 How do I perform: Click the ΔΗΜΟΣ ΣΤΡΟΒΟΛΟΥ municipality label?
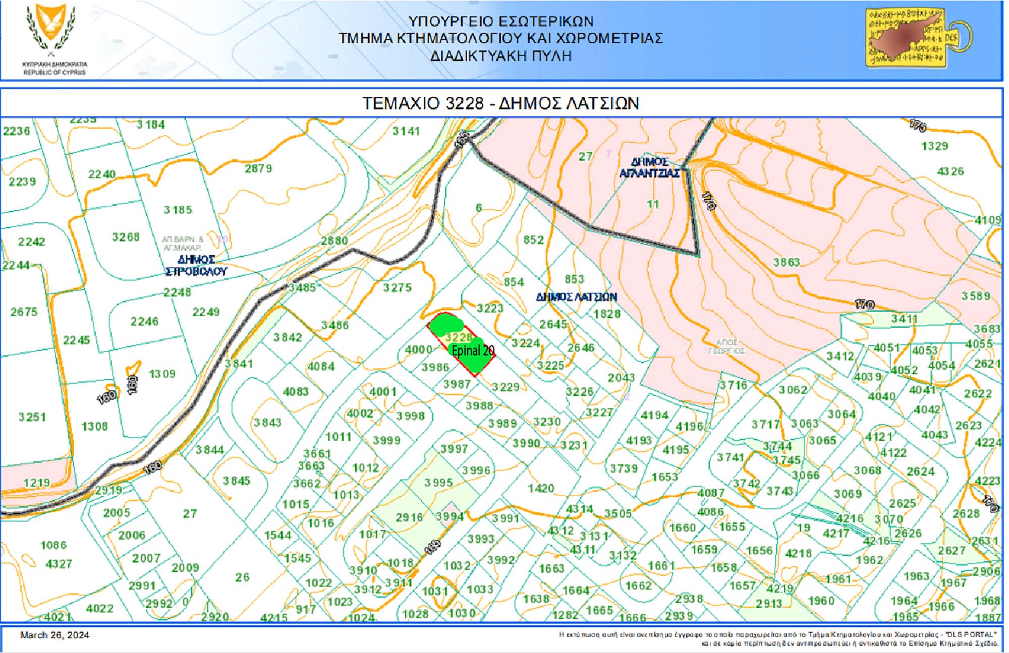coord(197,265)
